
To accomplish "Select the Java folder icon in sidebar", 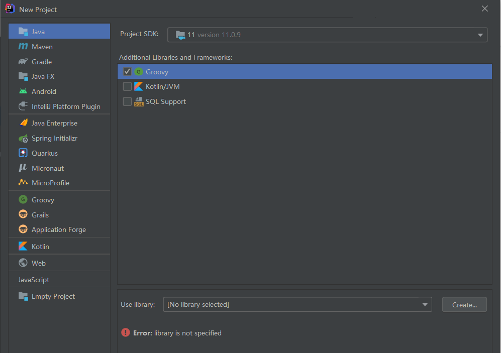I will click(x=23, y=31).
